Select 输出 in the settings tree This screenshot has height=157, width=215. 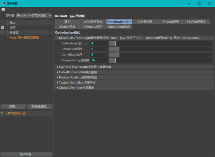(x=12, y=22)
